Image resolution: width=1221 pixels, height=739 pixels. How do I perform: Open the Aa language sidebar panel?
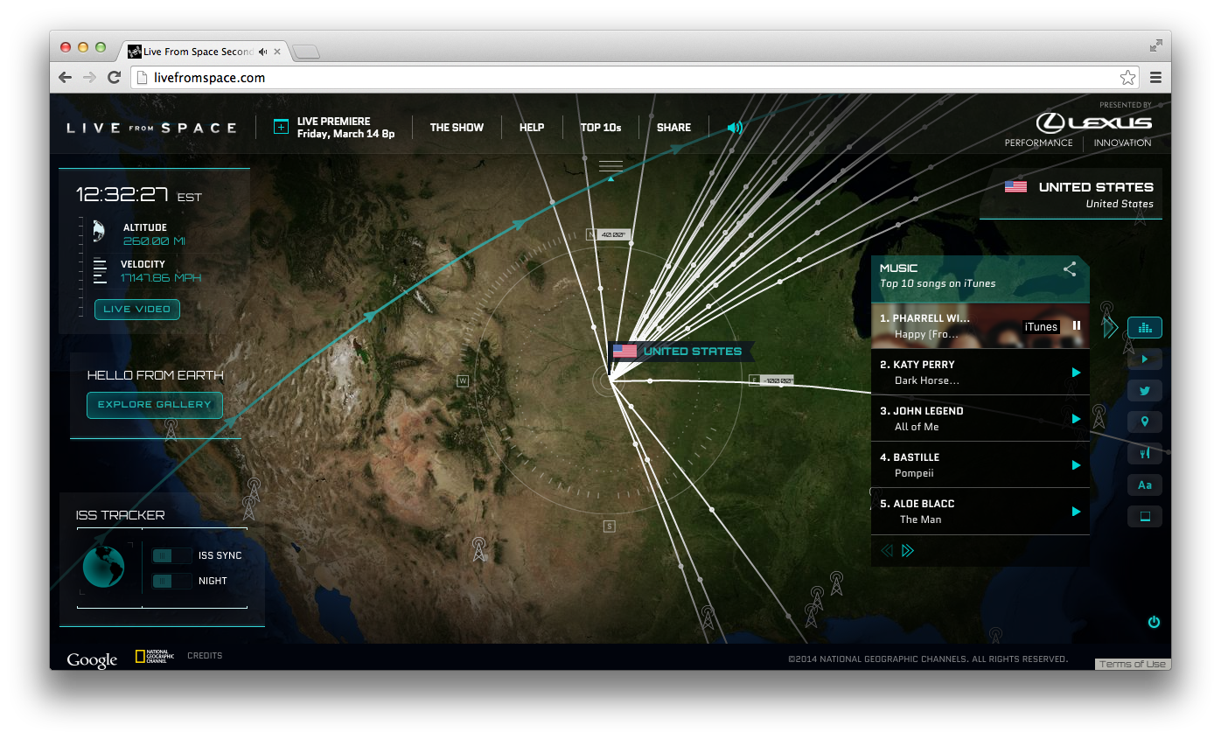1144,485
